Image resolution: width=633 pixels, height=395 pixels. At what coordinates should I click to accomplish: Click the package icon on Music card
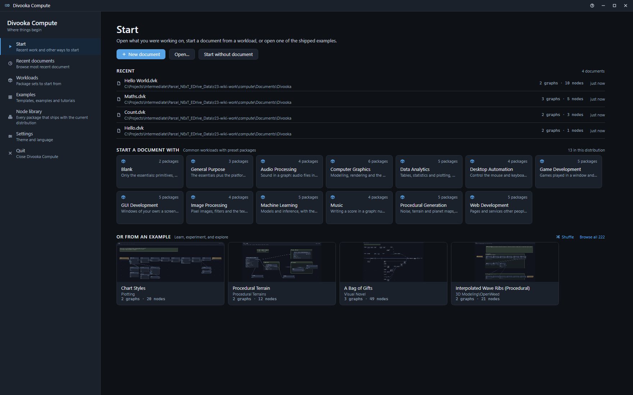[x=333, y=197]
